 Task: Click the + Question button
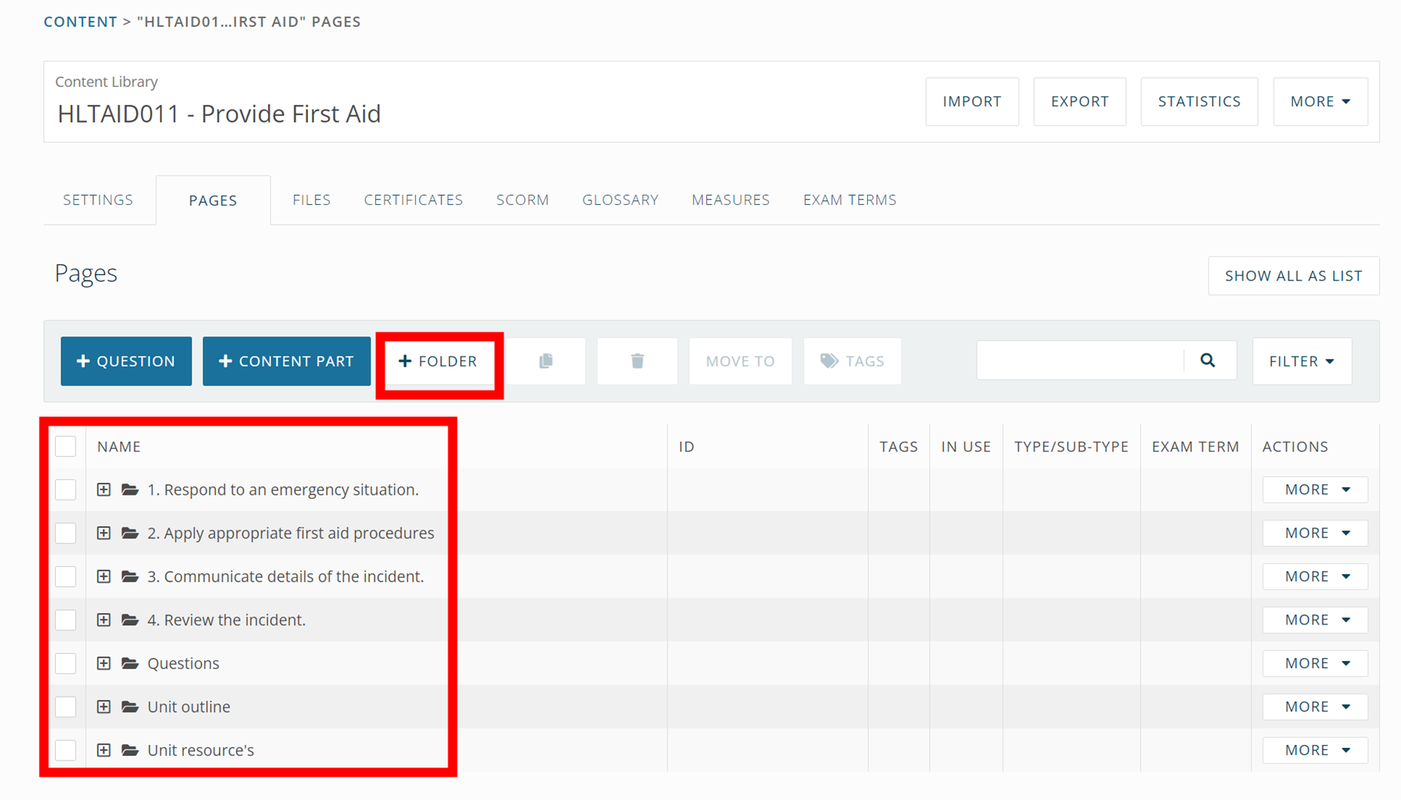(127, 361)
